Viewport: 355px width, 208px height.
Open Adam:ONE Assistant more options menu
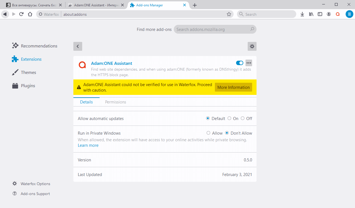point(249,63)
